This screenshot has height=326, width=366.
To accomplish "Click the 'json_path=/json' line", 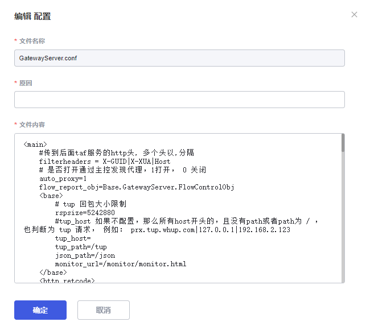I will pyautogui.click(x=85, y=255).
